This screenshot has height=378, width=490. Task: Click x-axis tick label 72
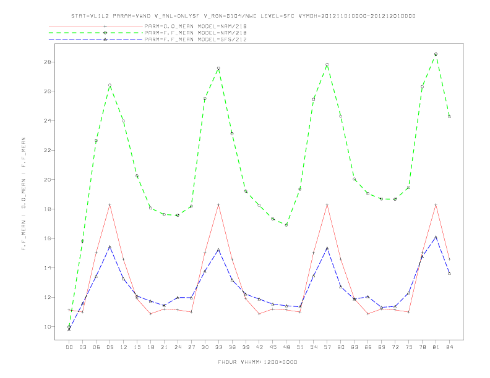coord(395,347)
